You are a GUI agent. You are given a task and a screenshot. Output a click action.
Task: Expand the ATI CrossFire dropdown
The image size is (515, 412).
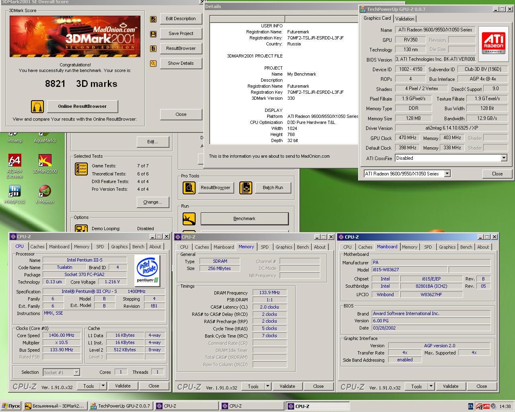(504, 158)
